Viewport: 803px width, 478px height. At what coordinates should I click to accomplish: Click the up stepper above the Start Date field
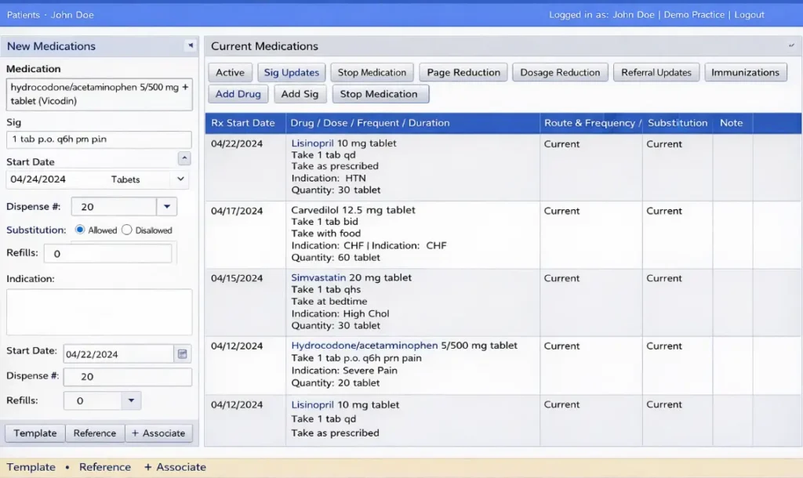tap(184, 158)
